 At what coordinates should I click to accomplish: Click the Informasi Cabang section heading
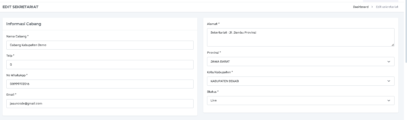coord(24,24)
